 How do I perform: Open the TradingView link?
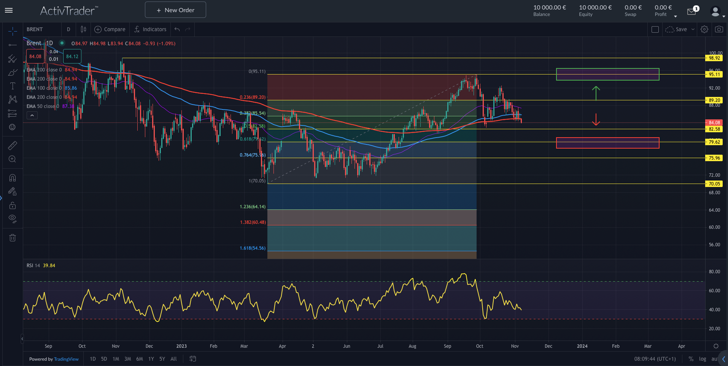coord(66,359)
